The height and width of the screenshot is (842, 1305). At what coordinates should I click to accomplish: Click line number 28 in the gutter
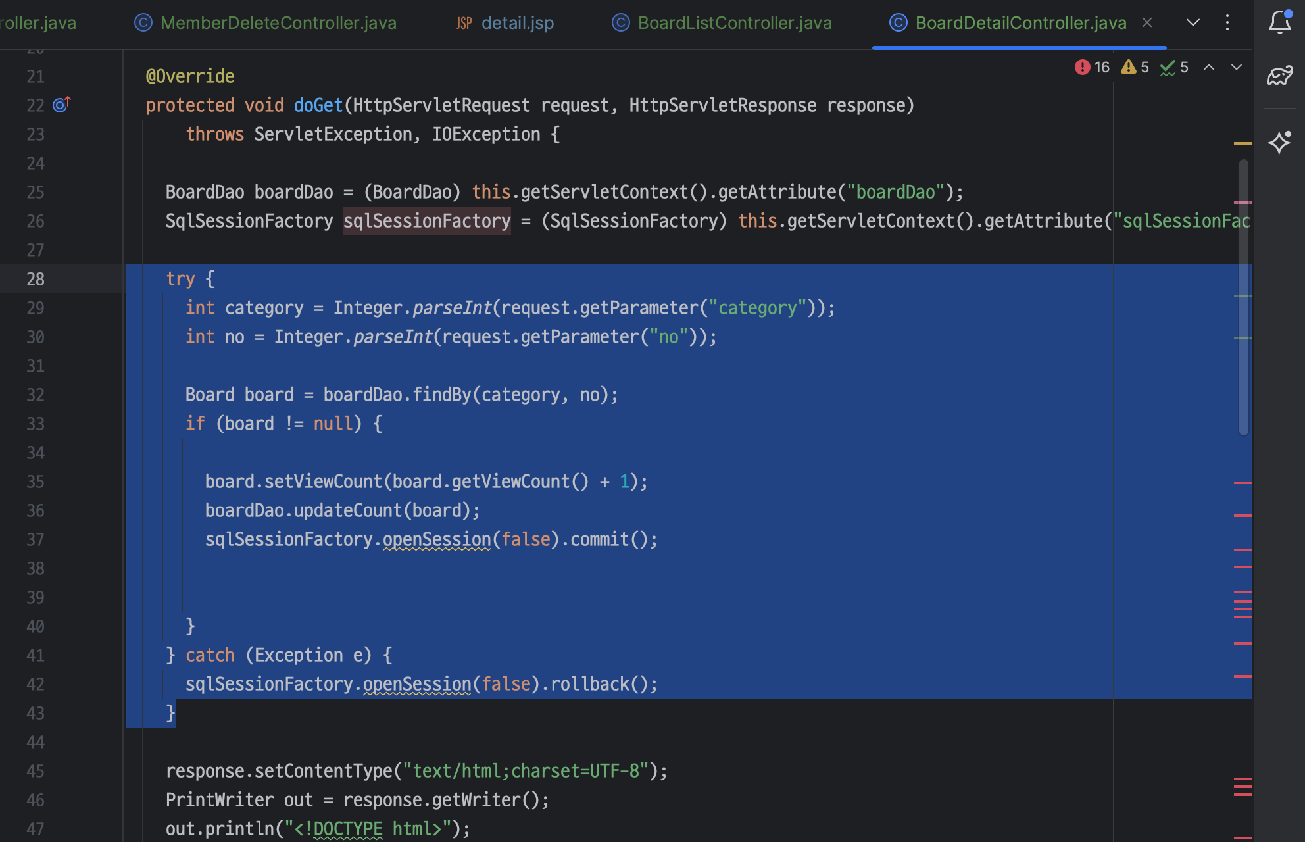pyautogui.click(x=36, y=279)
